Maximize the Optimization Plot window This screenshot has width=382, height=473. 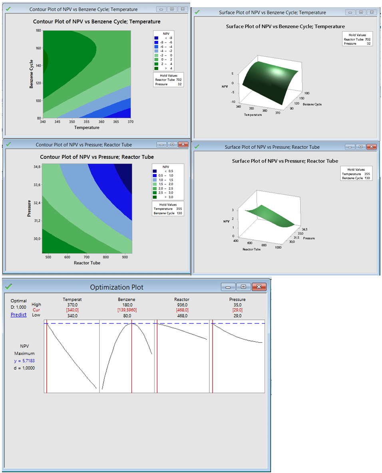(x=244, y=287)
